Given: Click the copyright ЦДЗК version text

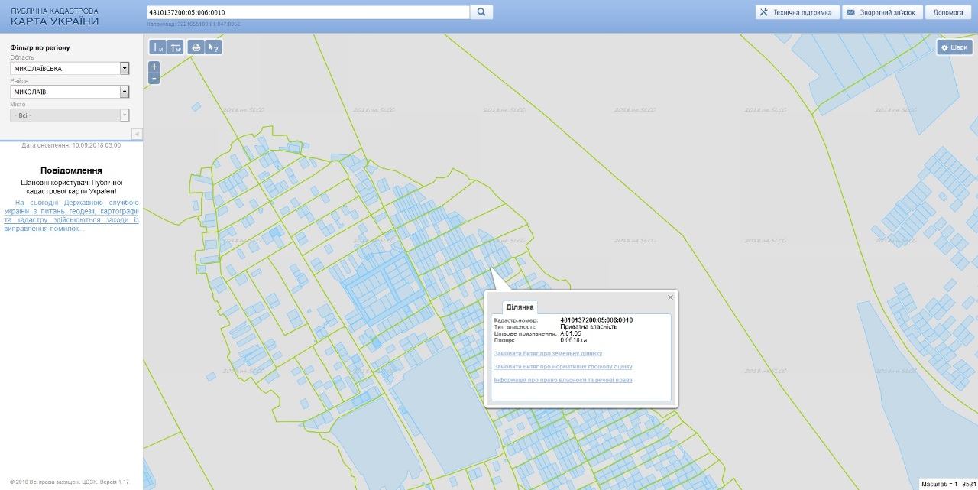Looking at the screenshot, I should (x=70, y=482).
